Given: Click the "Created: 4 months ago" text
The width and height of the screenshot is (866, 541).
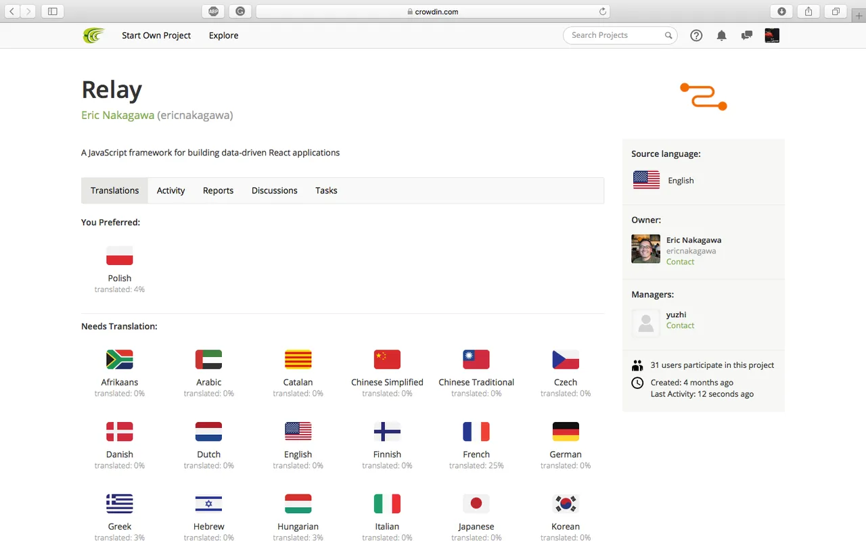Looking at the screenshot, I should (692, 383).
